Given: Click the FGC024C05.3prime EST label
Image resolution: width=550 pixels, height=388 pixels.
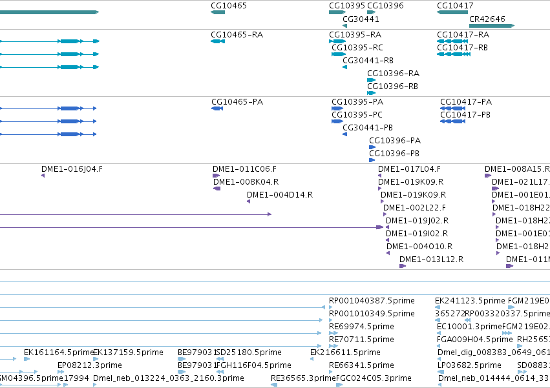Looking at the screenshot, I should (x=374, y=378).
